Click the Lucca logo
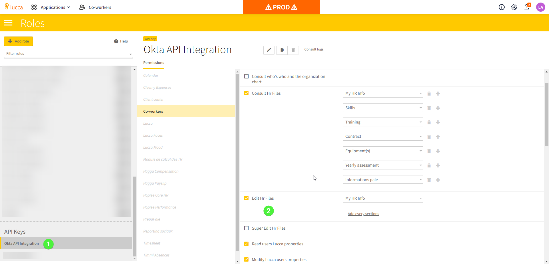 14,7
